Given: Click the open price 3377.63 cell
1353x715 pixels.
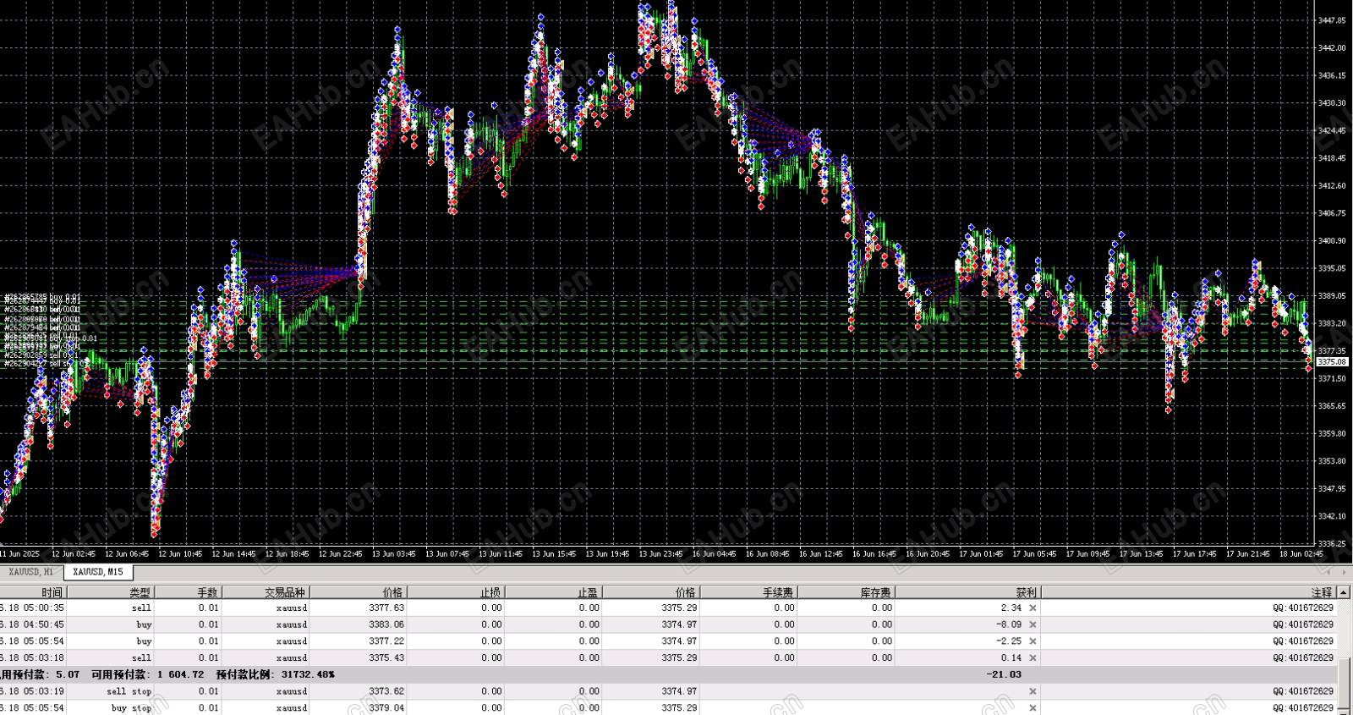Looking at the screenshot, I should point(386,608).
